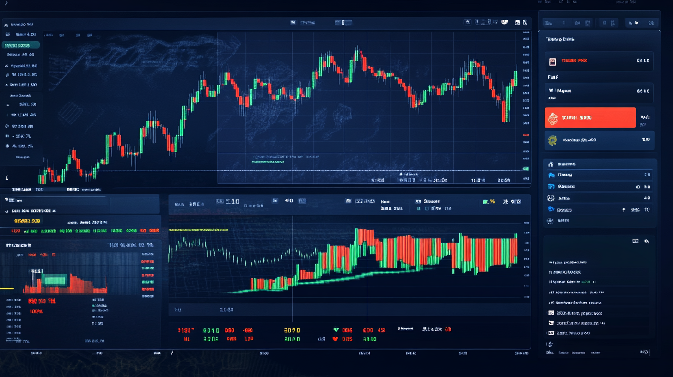This screenshot has height=377, width=673.
Task: Enable the highlighted symbol row in the left watchlist
Action: tap(21, 45)
